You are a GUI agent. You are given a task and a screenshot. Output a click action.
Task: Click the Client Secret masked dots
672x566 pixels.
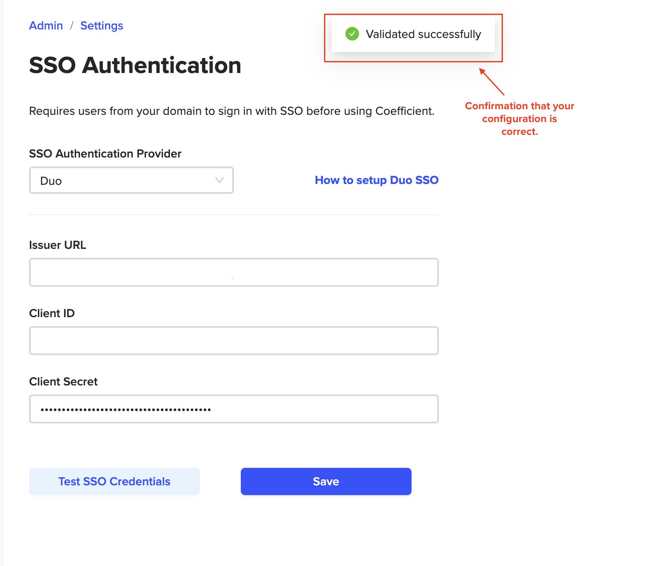(125, 408)
